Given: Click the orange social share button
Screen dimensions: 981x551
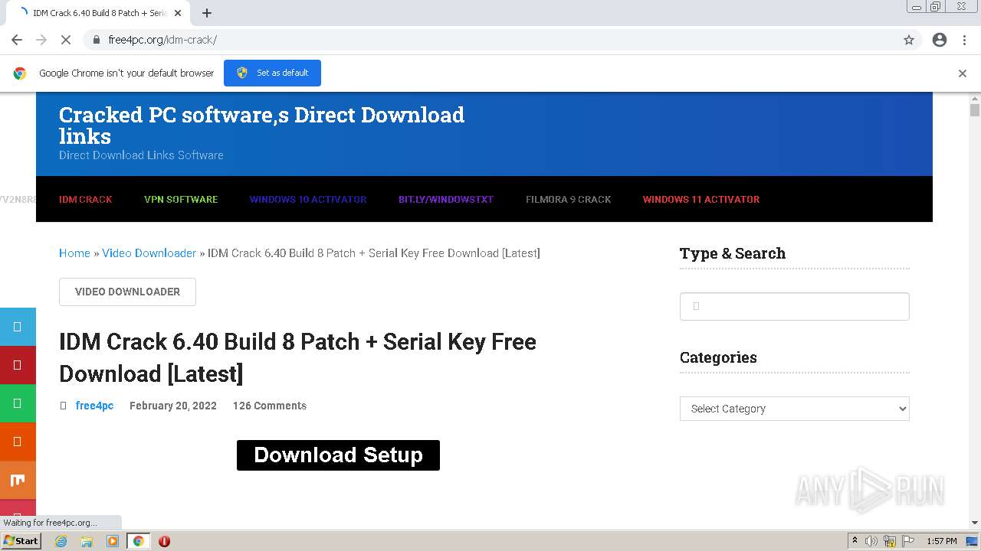Looking at the screenshot, I should pyautogui.click(x=18, y=442).
